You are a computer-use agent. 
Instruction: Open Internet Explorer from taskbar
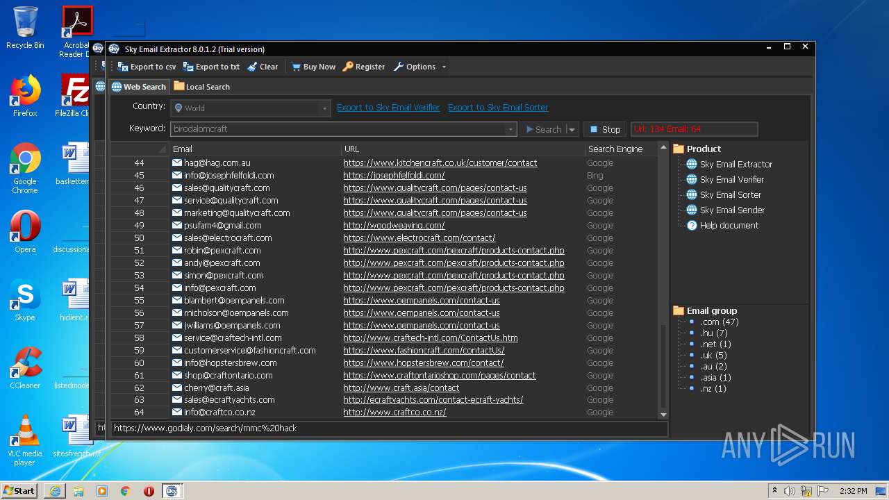point(55,491)
